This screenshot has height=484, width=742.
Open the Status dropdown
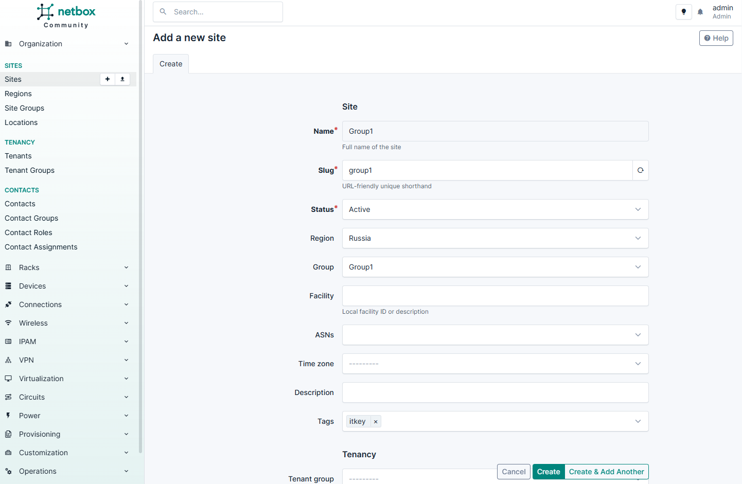[x=494, y=209]
